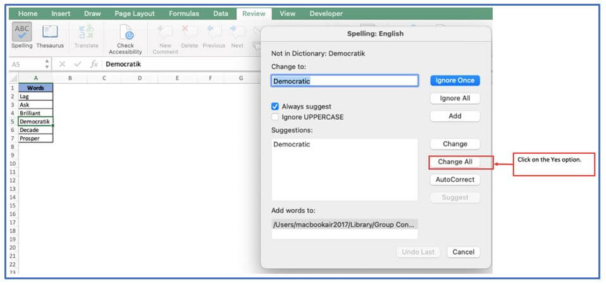606x285 pixels.
Task: Select the Review tab
Action: pos(254,13)
